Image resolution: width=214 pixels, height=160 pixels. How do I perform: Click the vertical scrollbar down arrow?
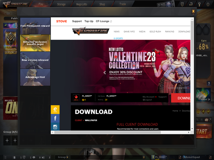click(x=192, y=128)
